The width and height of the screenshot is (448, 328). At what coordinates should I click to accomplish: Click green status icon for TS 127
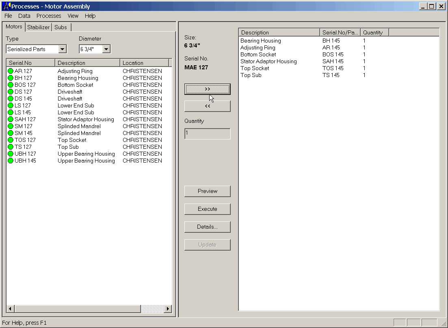pos(11,147)
